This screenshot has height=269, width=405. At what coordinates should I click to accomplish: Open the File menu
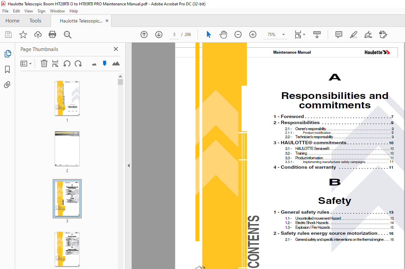(x=5, y=11)
